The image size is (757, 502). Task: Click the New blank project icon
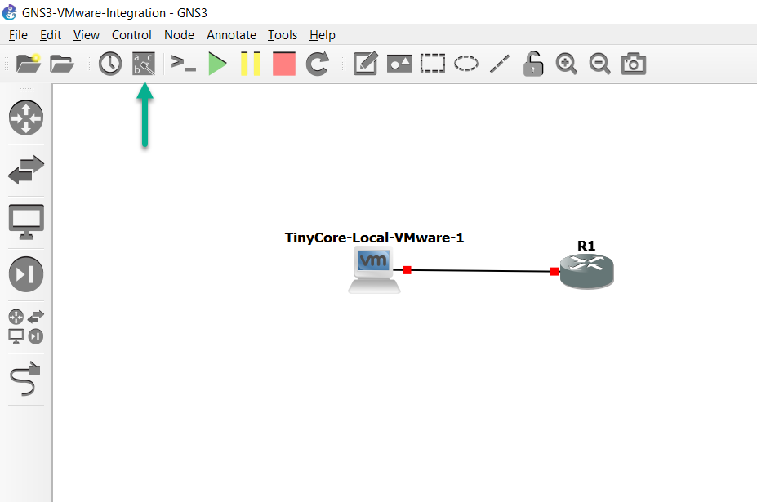tap(28, 64)
